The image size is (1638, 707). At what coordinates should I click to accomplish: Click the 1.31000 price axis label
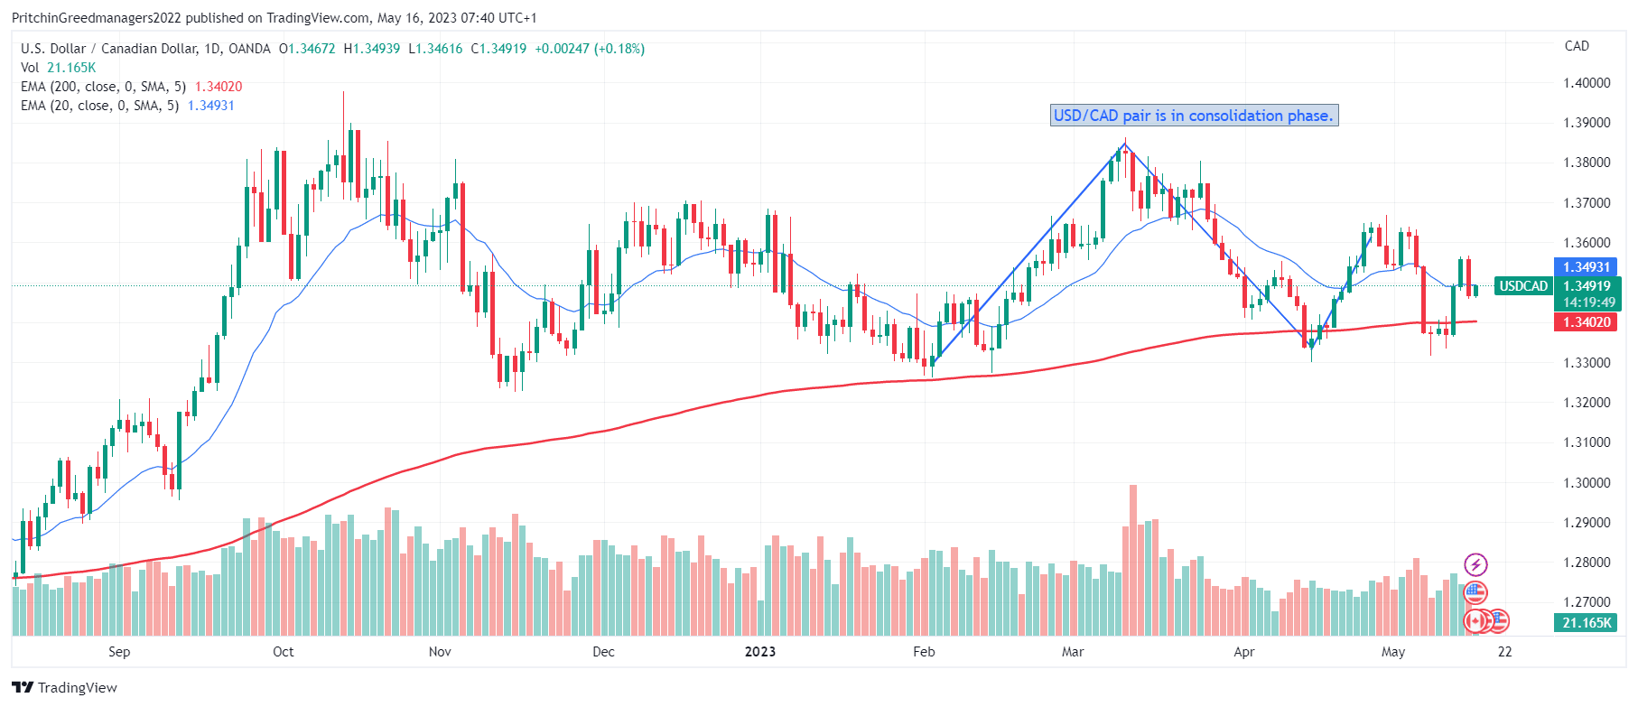[x=1587, y=442]
